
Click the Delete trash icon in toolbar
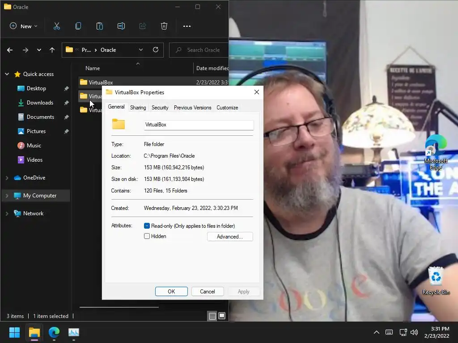click(164, 26)
